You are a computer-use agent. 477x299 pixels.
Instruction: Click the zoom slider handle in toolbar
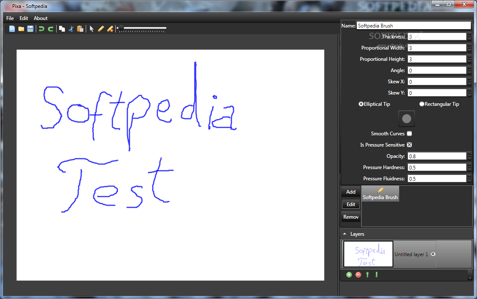pyautogui.click(x=121, y=28)
